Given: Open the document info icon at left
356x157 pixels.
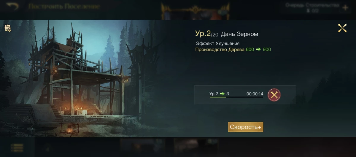Looking at the screenshot, I should 8,28.
